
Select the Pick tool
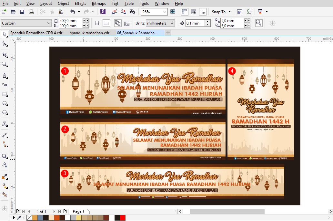(5, 35)
